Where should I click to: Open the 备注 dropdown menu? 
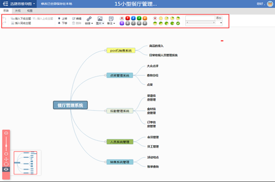click(x=111, y=23)
